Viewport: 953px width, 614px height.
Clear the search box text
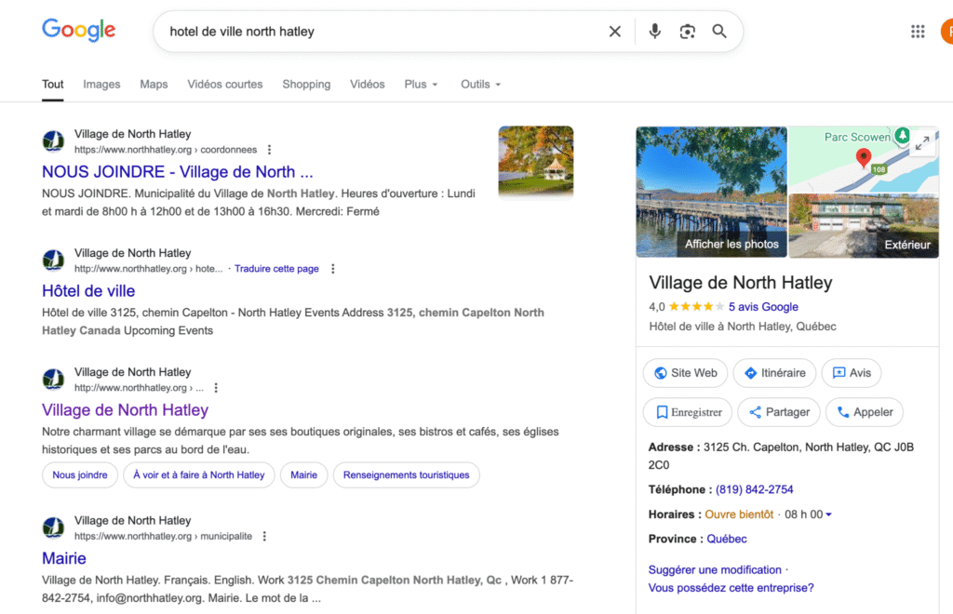tap(614, 32)
